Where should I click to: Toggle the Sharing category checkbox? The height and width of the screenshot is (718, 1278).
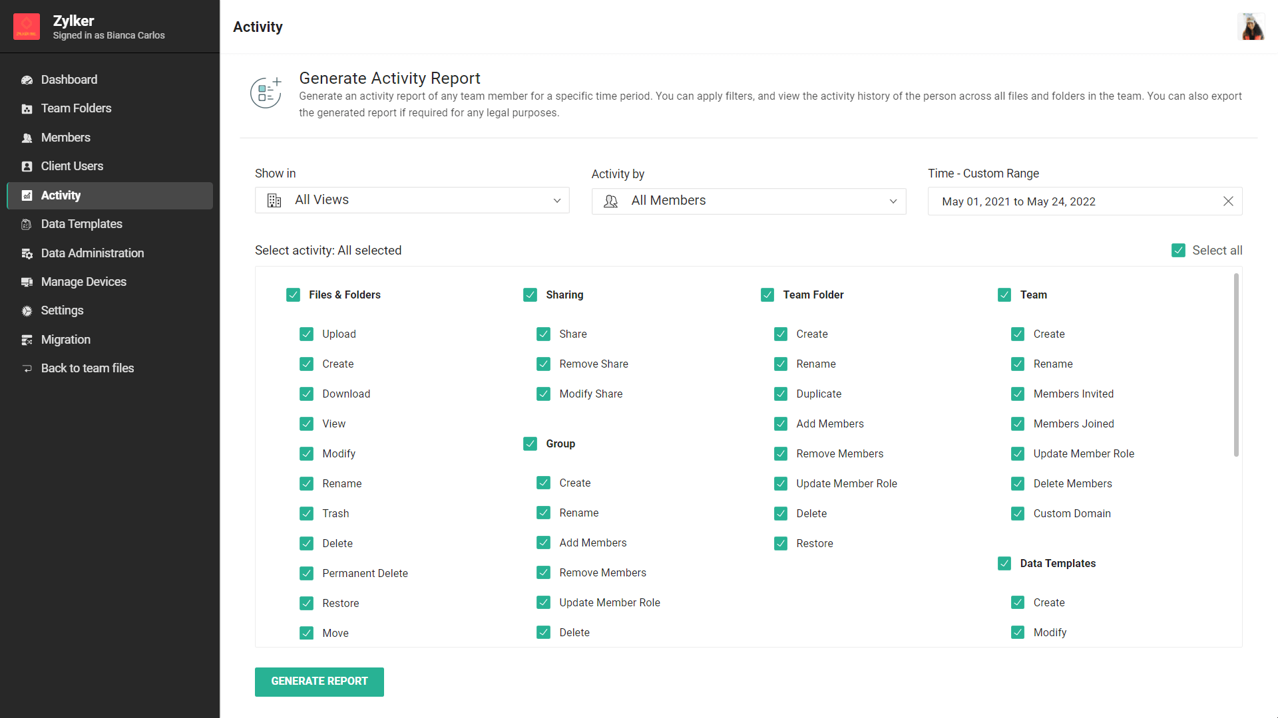[530, 295]
